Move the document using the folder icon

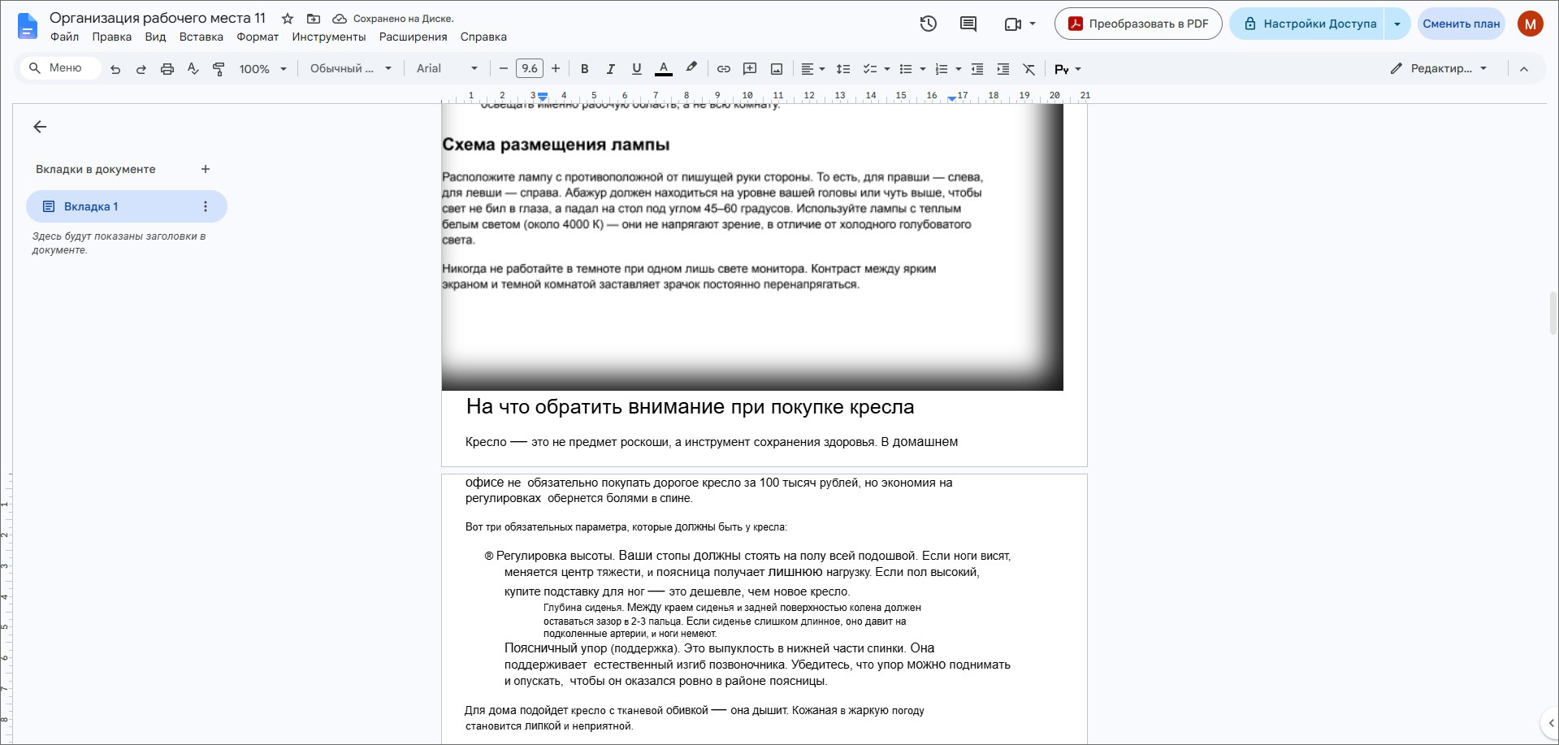[x=314, y=18]
